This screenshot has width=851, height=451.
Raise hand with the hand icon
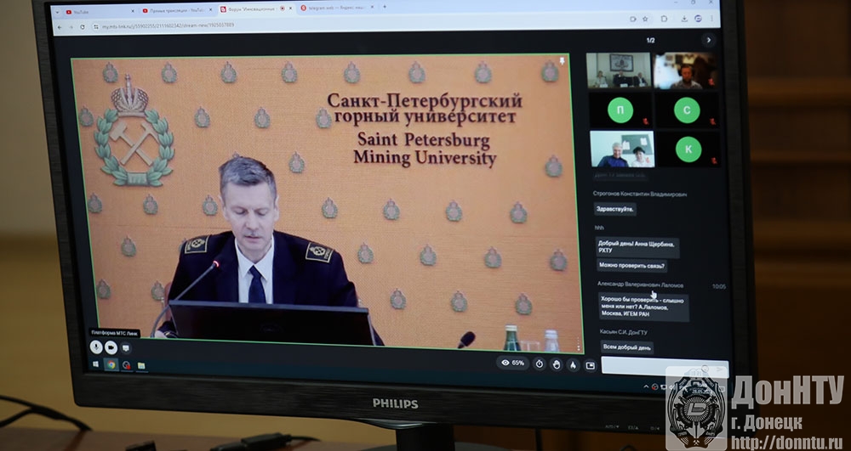pyautogui.click(x=557, y=364)
